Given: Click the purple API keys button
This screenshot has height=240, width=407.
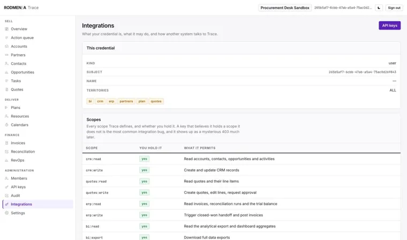Looking at the screenshot, I should point(389,26).
